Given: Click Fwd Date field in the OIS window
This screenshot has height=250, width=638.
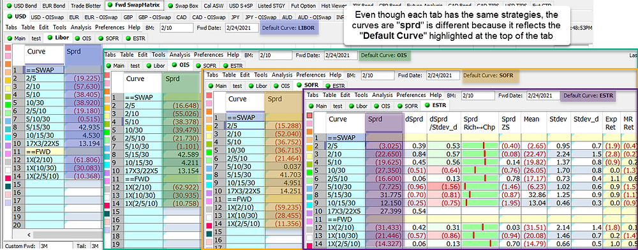Looking at the screenshot, I should [340, 55].
